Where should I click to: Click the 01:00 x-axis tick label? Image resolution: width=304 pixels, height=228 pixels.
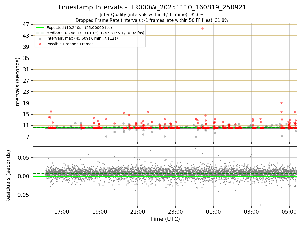213,211
